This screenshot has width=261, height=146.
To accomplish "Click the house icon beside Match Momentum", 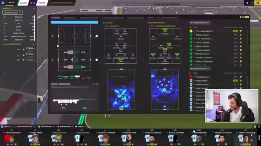I will point(94,84).
